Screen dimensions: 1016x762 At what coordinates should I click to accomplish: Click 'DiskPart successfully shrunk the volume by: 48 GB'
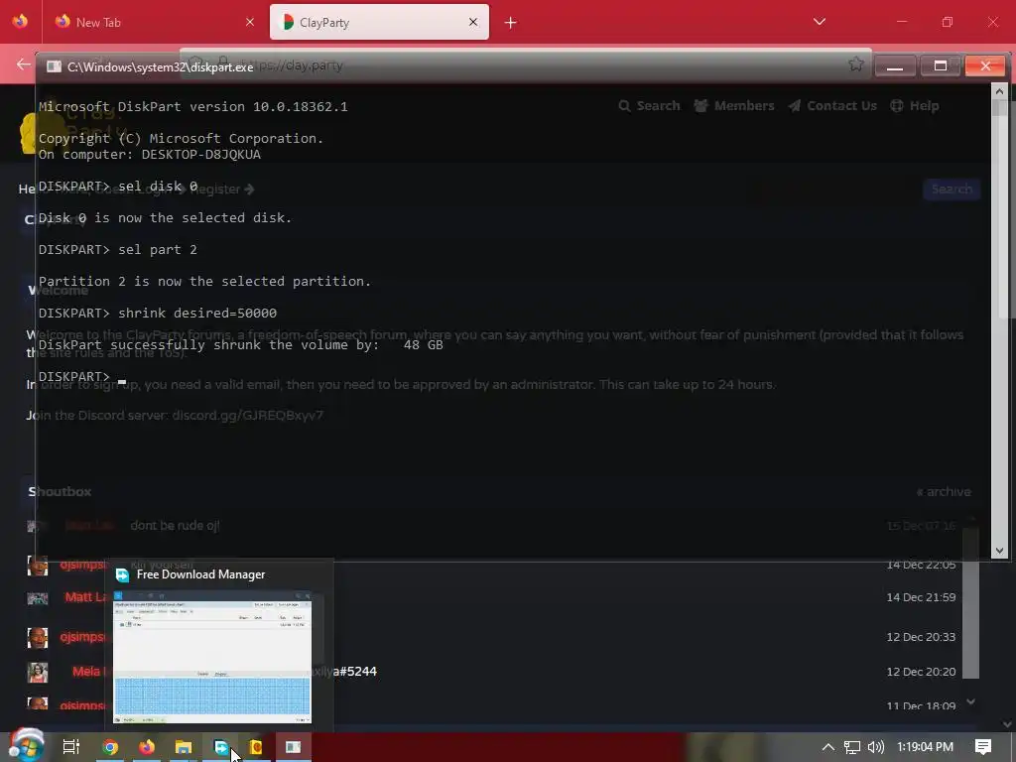241,344
